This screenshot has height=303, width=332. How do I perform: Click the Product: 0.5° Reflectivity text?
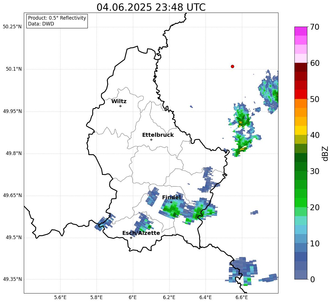[57, 18]
